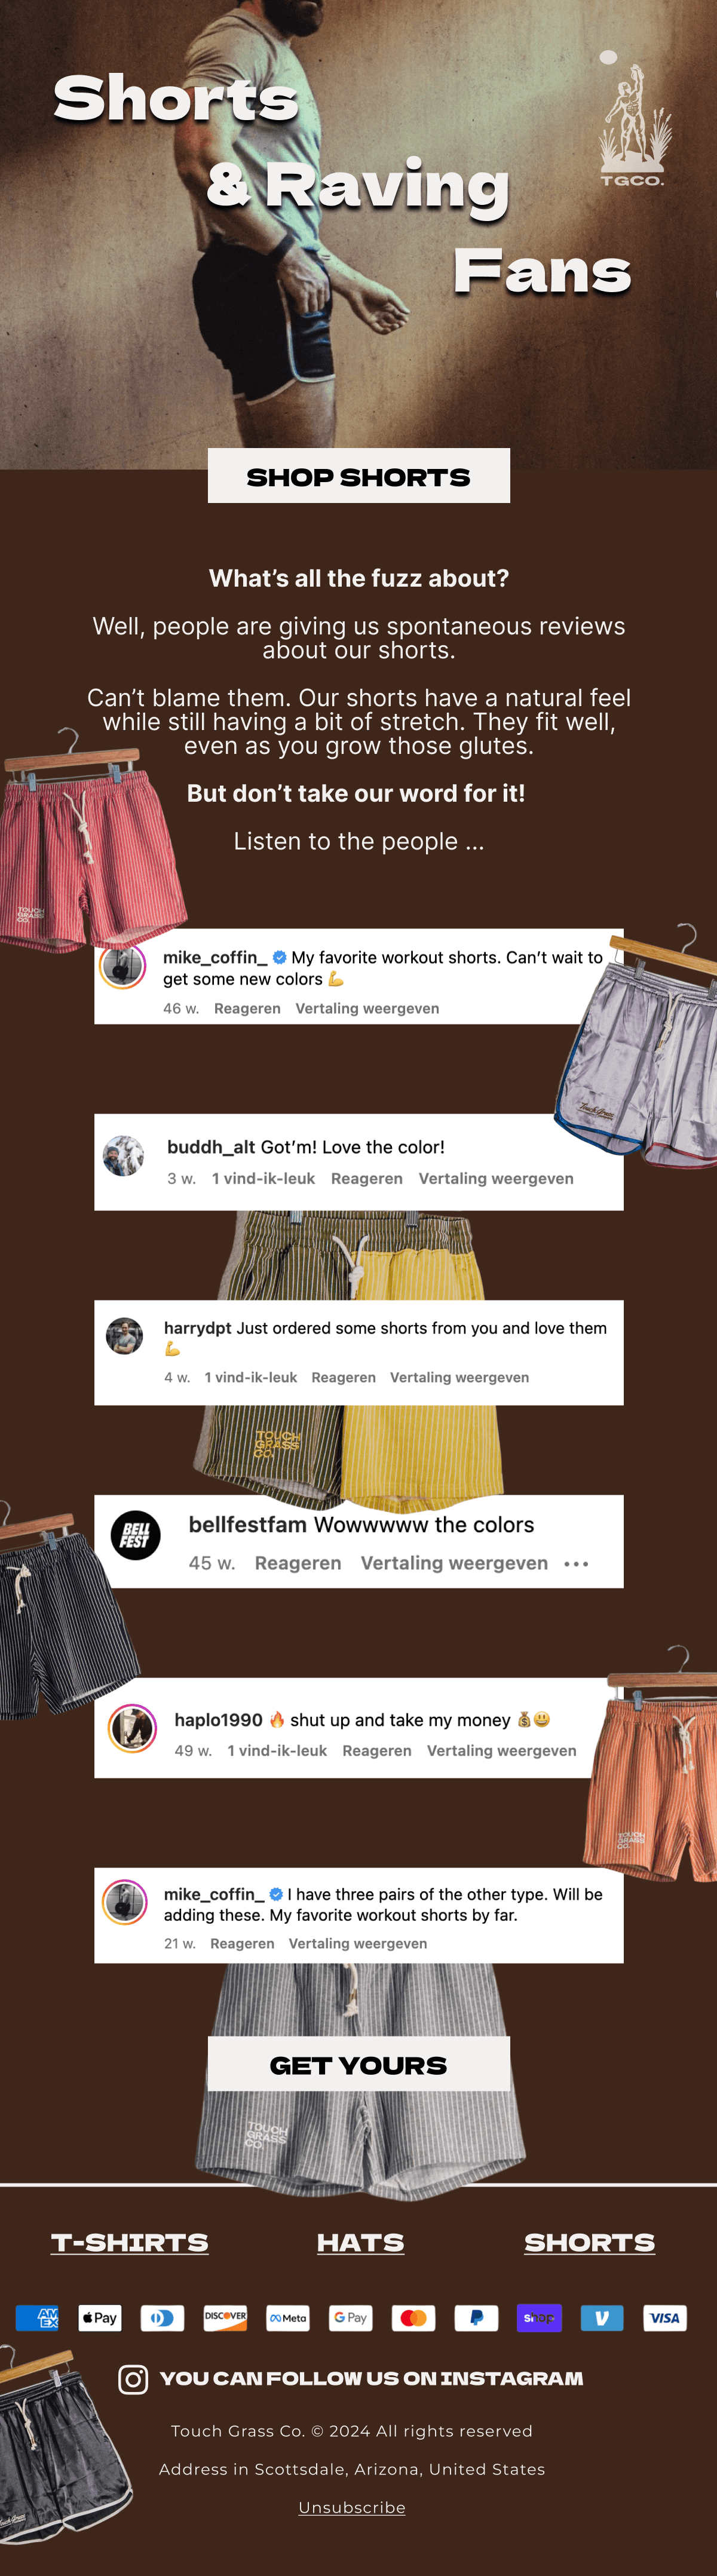
Task: Click the Diners Club payment icon
Action: pos(163,2318)
